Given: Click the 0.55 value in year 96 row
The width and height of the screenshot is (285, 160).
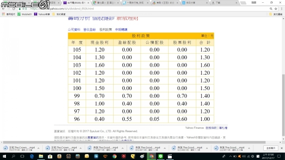Looking at the screenshot, I should point(127,119).
